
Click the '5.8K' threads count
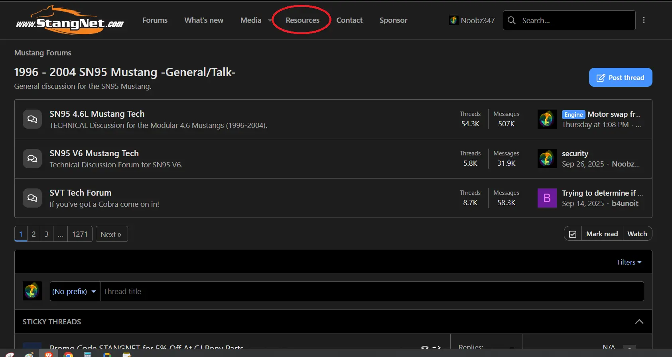tap(470, 163)
